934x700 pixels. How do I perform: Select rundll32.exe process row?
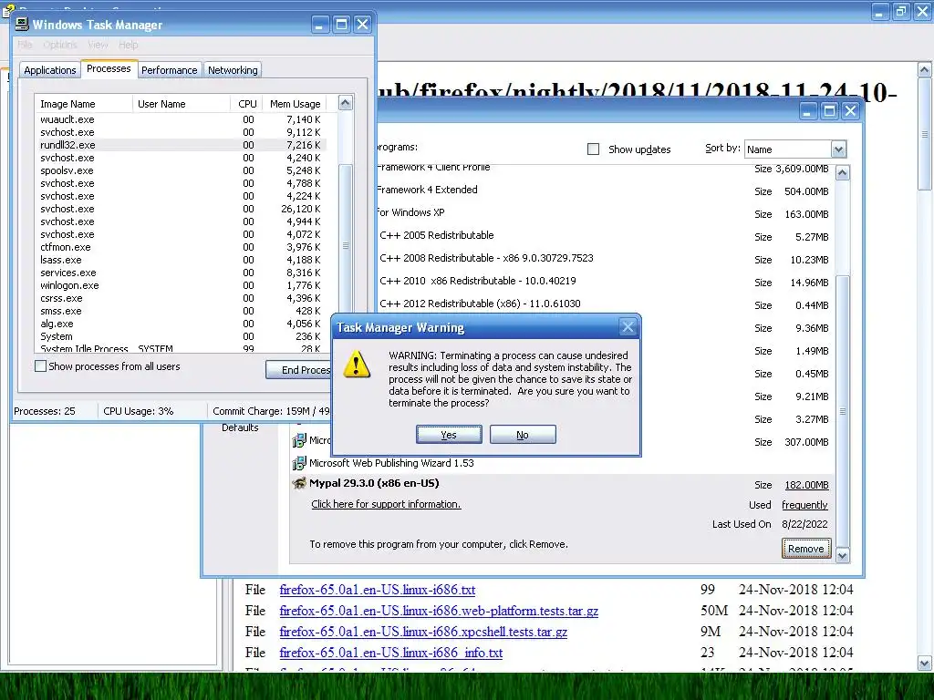[x=181, y=145]
